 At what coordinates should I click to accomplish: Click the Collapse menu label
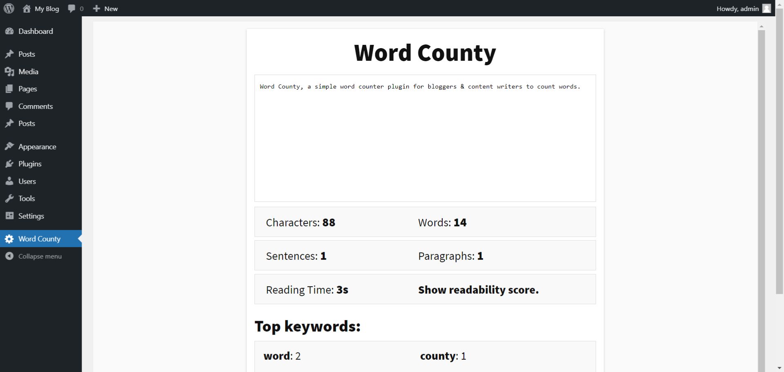click(x=40, y=256)
